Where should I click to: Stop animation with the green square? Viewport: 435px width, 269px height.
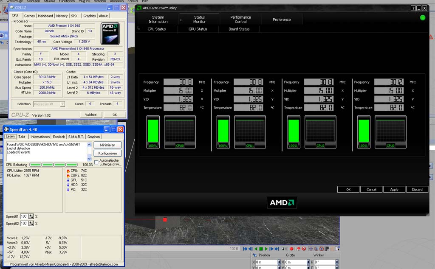click(261, 249)
